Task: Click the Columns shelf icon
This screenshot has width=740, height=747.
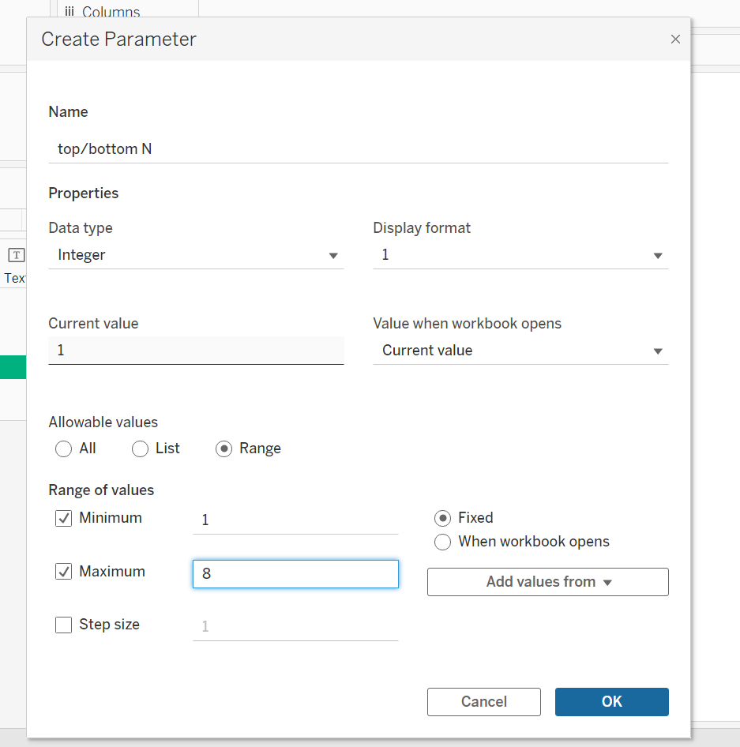Action: pos(69,12)
